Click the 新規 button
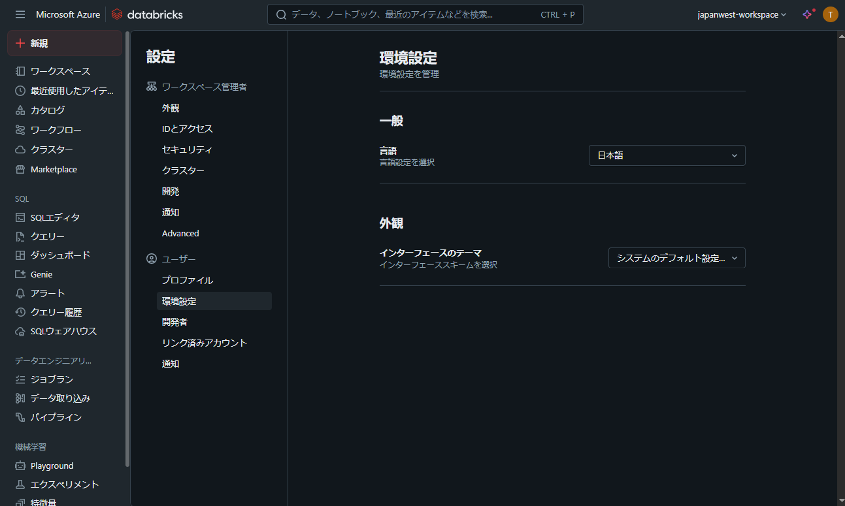845x506 pixels. pyautogui.click(x=64, y=43)
